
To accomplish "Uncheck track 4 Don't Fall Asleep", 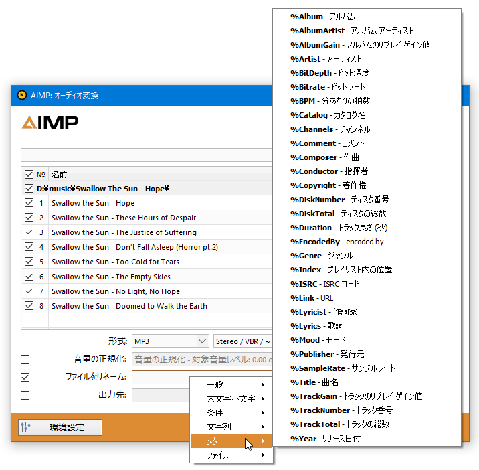I will coord(29,247).
